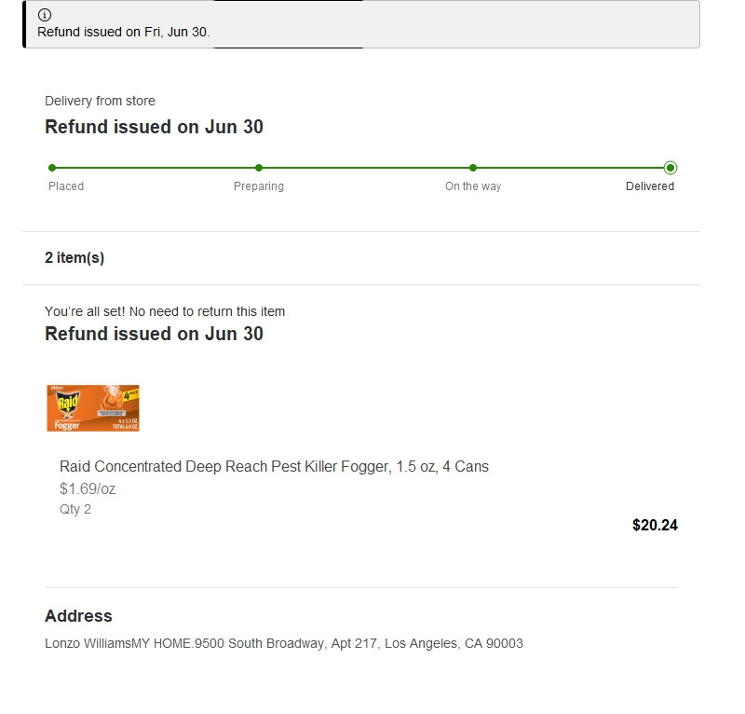
Task: Click the $20.24 item price
Action: click(x=655, y=525)
